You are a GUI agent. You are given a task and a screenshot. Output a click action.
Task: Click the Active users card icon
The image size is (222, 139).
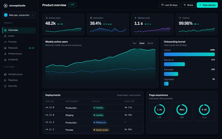[x=47, y=18]
